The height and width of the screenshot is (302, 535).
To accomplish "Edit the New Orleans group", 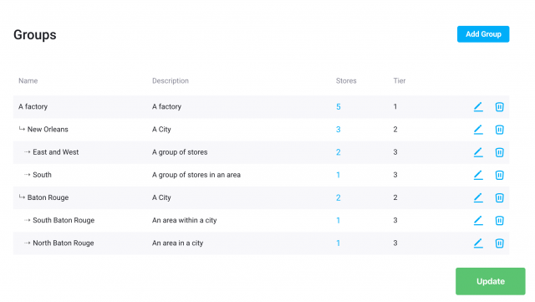I will coord(478,130).
